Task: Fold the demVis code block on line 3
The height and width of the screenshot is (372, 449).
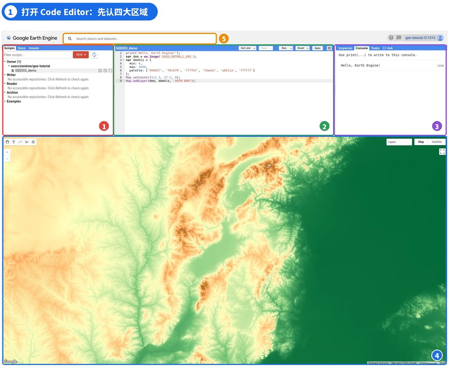Action: coord(123,60)
